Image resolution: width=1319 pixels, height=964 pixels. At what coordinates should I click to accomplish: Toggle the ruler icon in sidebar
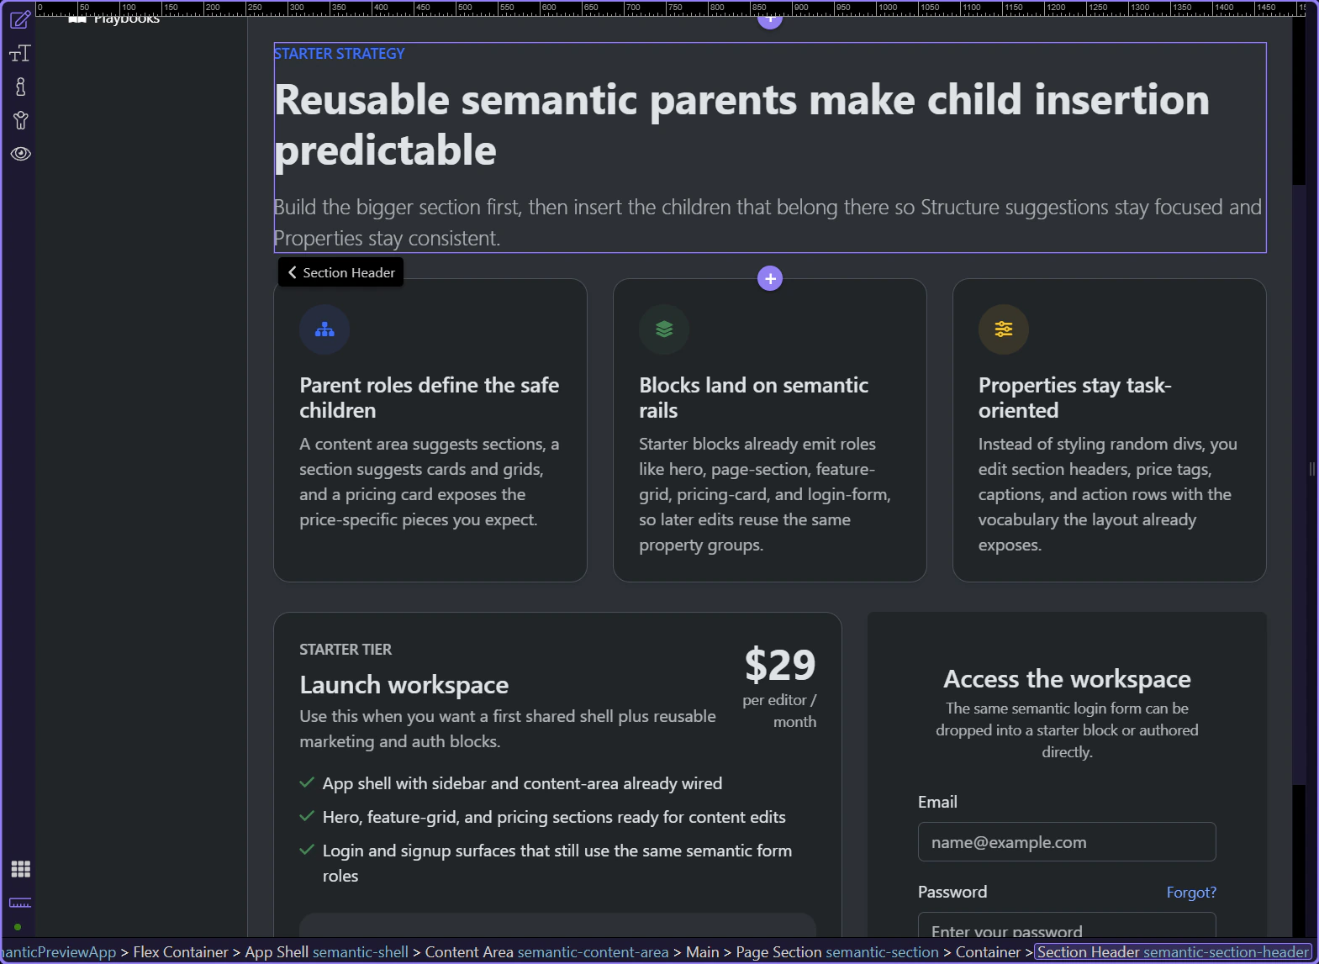[x=20, y=903]
